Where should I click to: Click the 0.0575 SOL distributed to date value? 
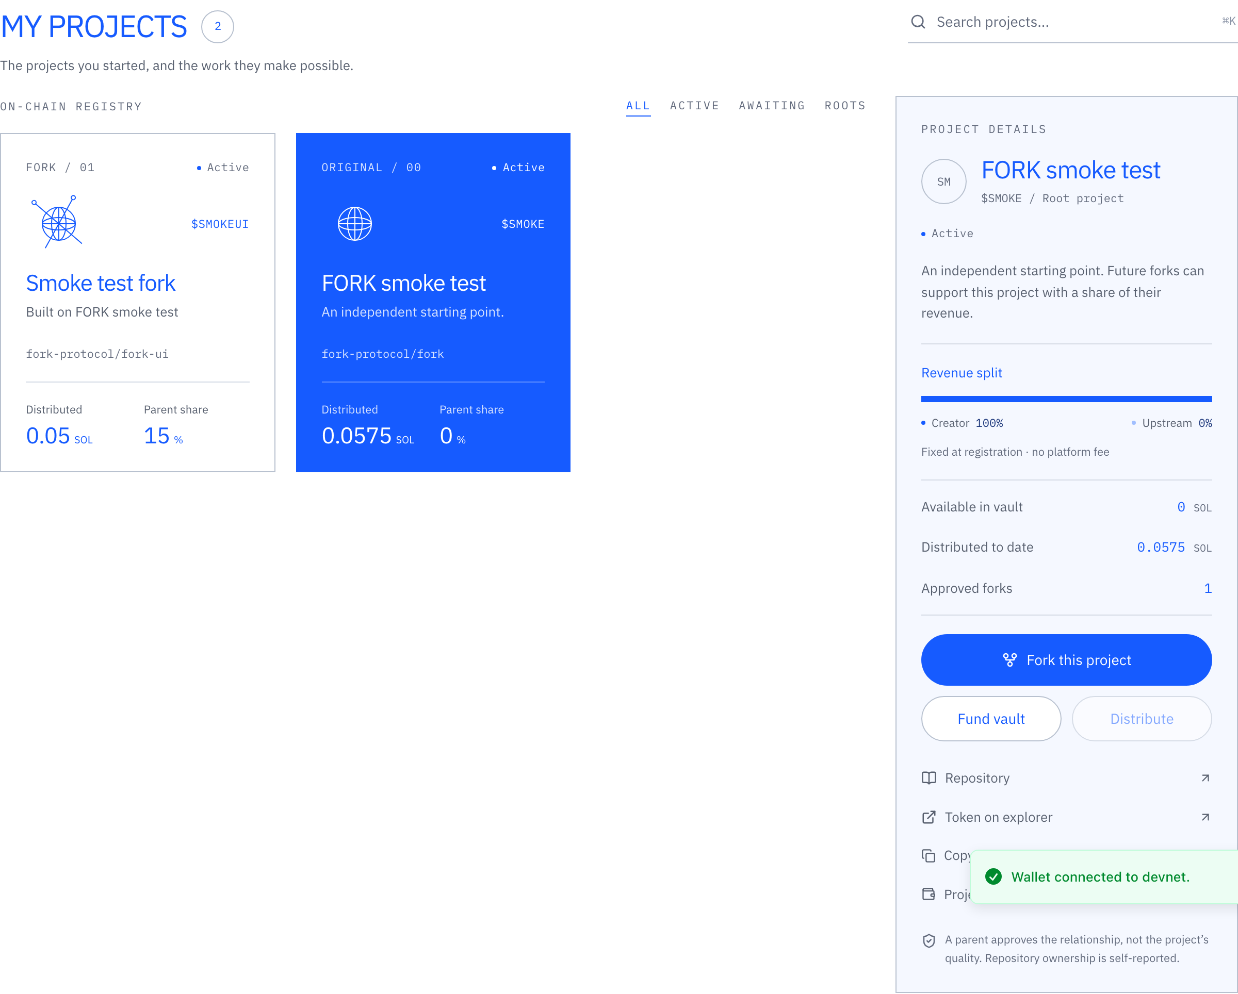pos(1174,548)
